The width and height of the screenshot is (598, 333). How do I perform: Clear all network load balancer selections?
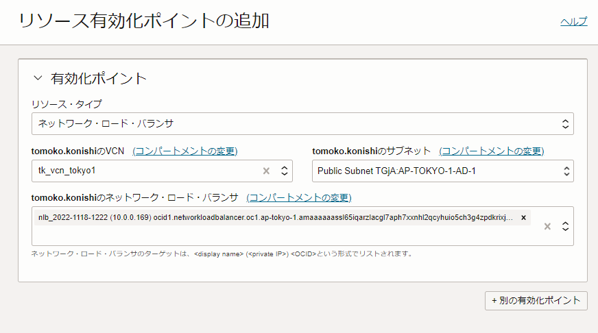click(x=547, y=226)
